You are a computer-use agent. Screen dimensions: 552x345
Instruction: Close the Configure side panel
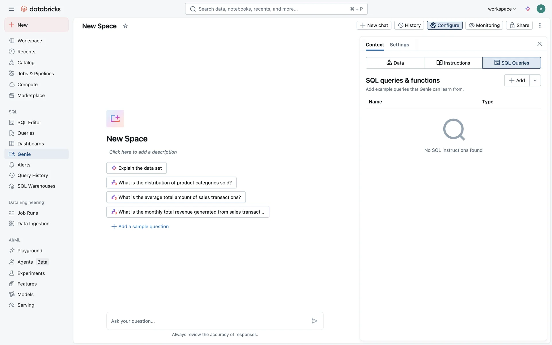click(x=539, y=44)
